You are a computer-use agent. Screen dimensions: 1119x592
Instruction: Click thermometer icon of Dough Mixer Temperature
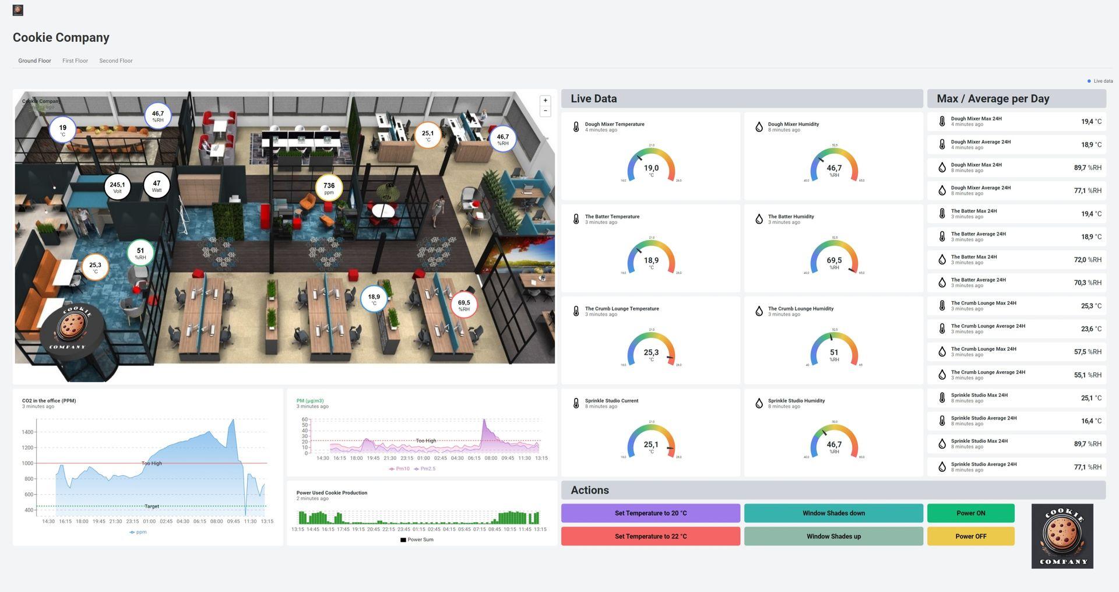click(x=576, y=126)
